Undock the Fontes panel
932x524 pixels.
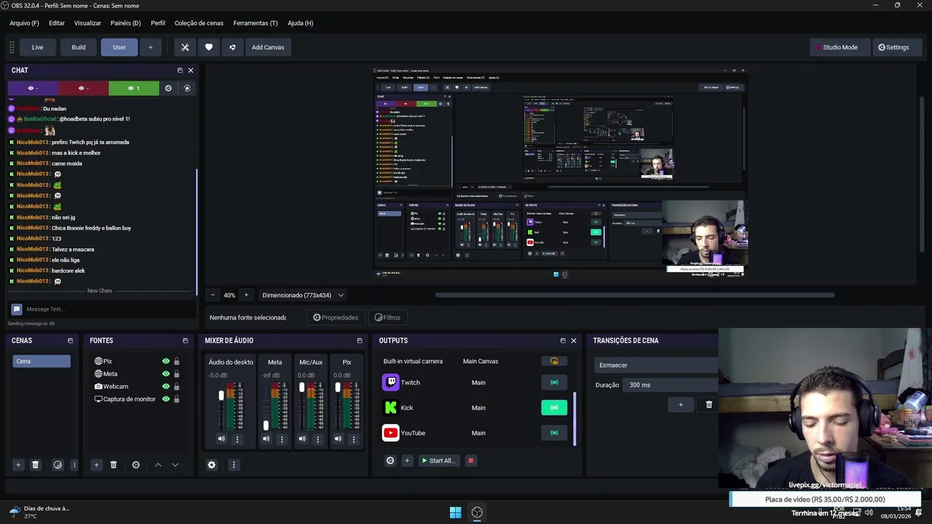185,341
